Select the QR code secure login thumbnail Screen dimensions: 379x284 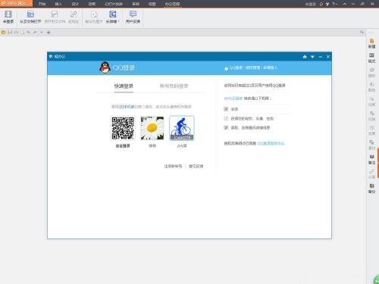tap(123, 128)
